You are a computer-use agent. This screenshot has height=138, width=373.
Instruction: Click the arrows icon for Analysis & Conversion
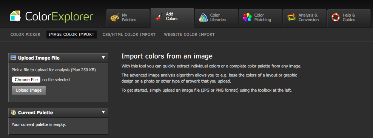pyautogui.click(x=291, y=18)
